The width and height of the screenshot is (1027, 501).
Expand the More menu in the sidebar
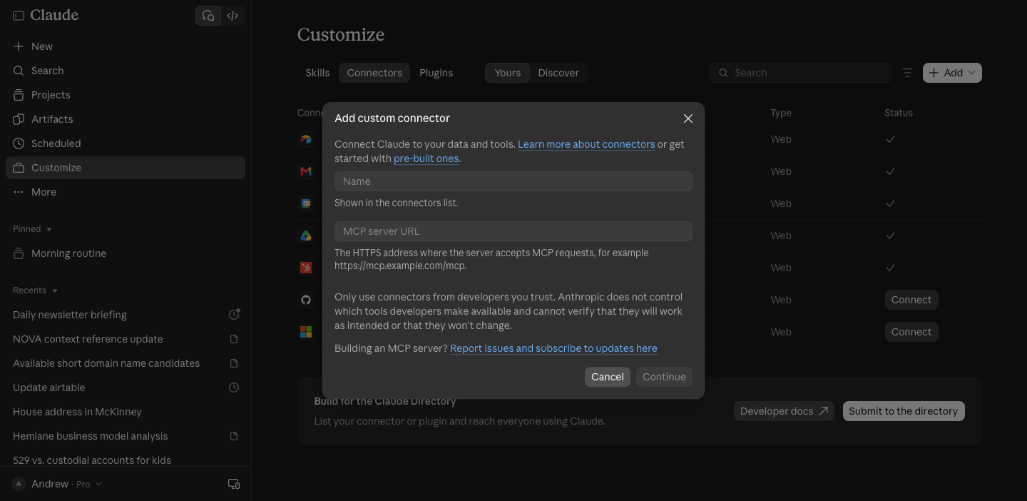[126, 192]
